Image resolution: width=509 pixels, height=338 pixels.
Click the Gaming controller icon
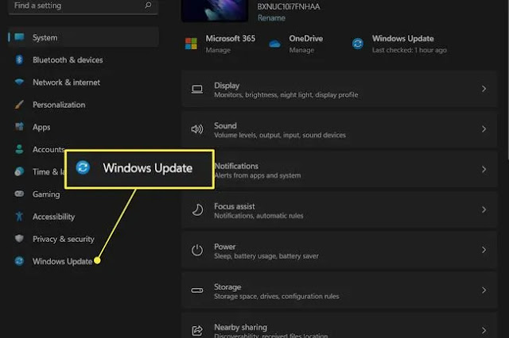point(19,194)
